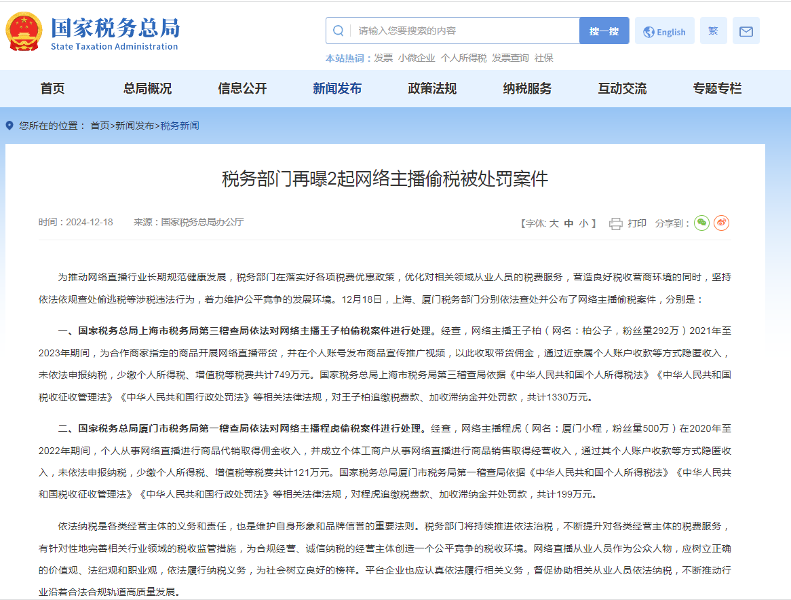Screen dimensions: 791x600
Task: Switch to traditional Chinese with 繁 button
Action: pyautogui.click(x=713, y=31)
